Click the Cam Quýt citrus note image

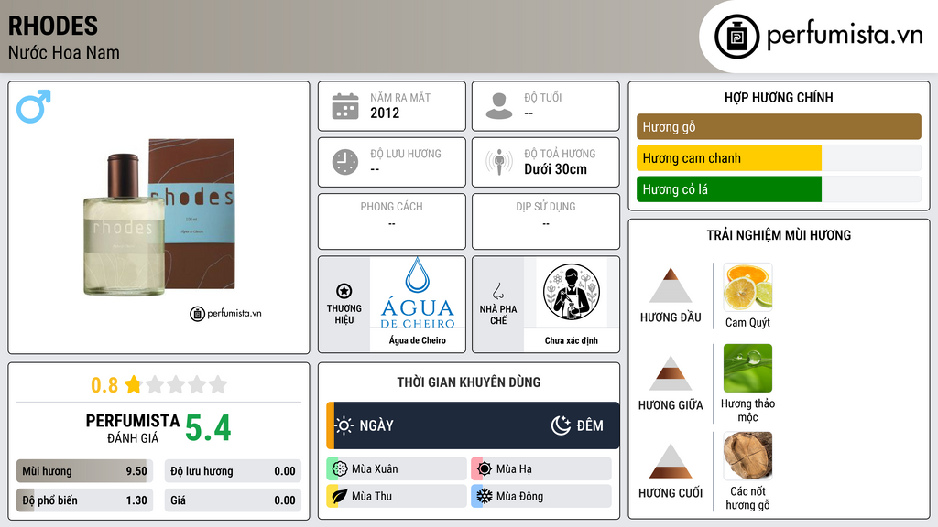coord(747,287)
